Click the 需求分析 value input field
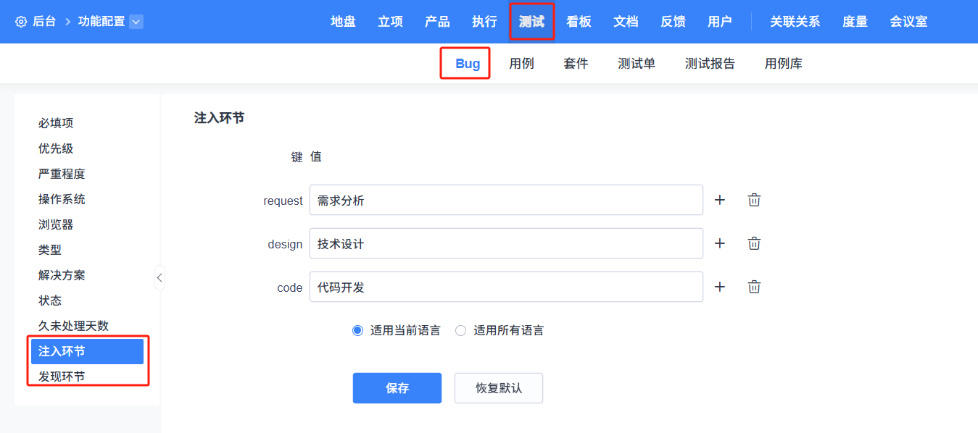The height and width of the screenshot is (433, 978). [506, 200]
